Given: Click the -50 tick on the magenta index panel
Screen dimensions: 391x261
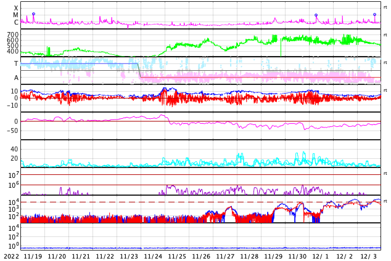Looking at the screenshot, I should (12, 130).
